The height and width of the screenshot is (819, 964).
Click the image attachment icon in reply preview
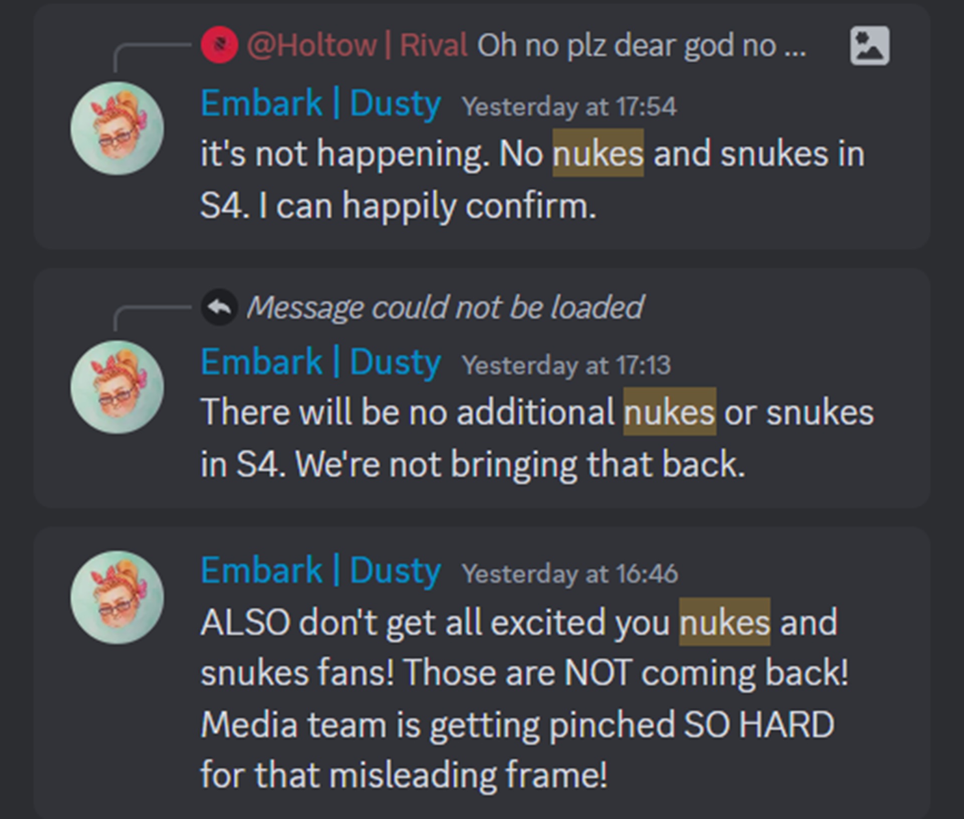point(870,46)
